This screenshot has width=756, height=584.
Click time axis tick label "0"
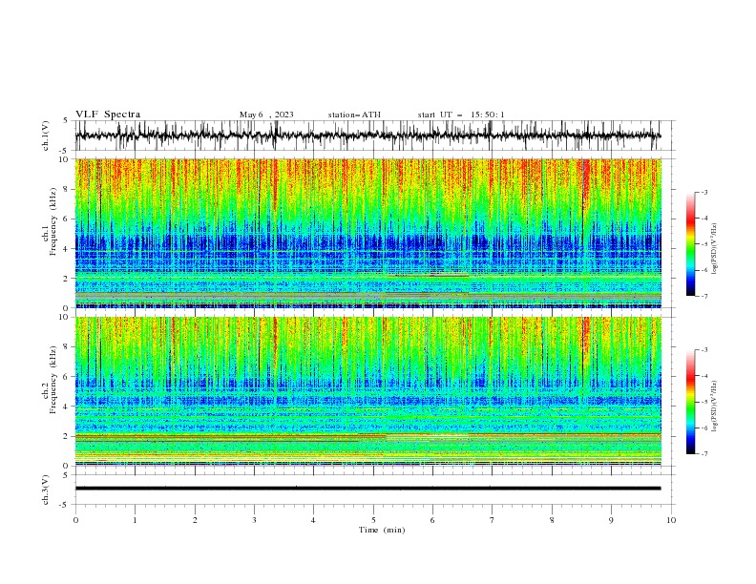[x=75, y=520]
